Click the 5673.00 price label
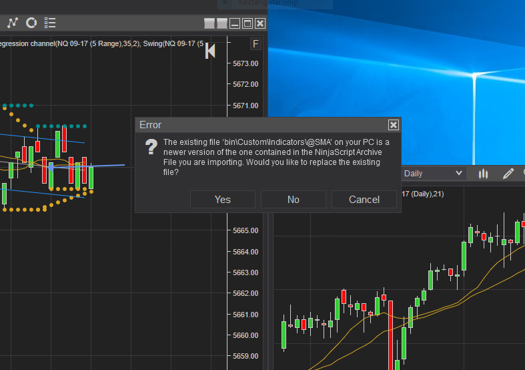The image size is (525, 370). tap(245, 63)
